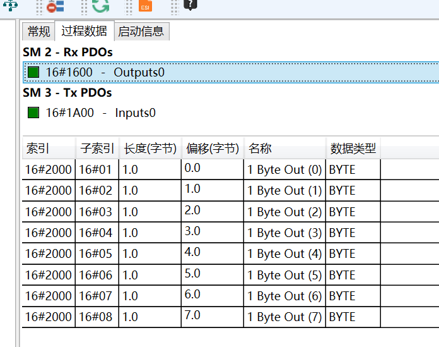439x347 pixels.
Task: Select the 16#1600 Outputs0 PDO entry
Action: coord(105,72)
